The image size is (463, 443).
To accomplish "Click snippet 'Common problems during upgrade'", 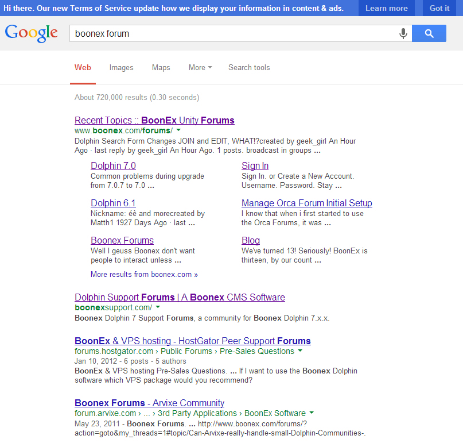I will [147, 176].
